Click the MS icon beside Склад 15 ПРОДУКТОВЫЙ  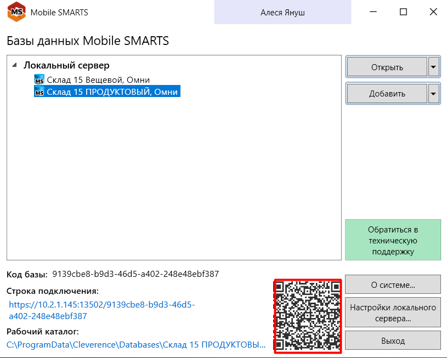click(39, 93)
